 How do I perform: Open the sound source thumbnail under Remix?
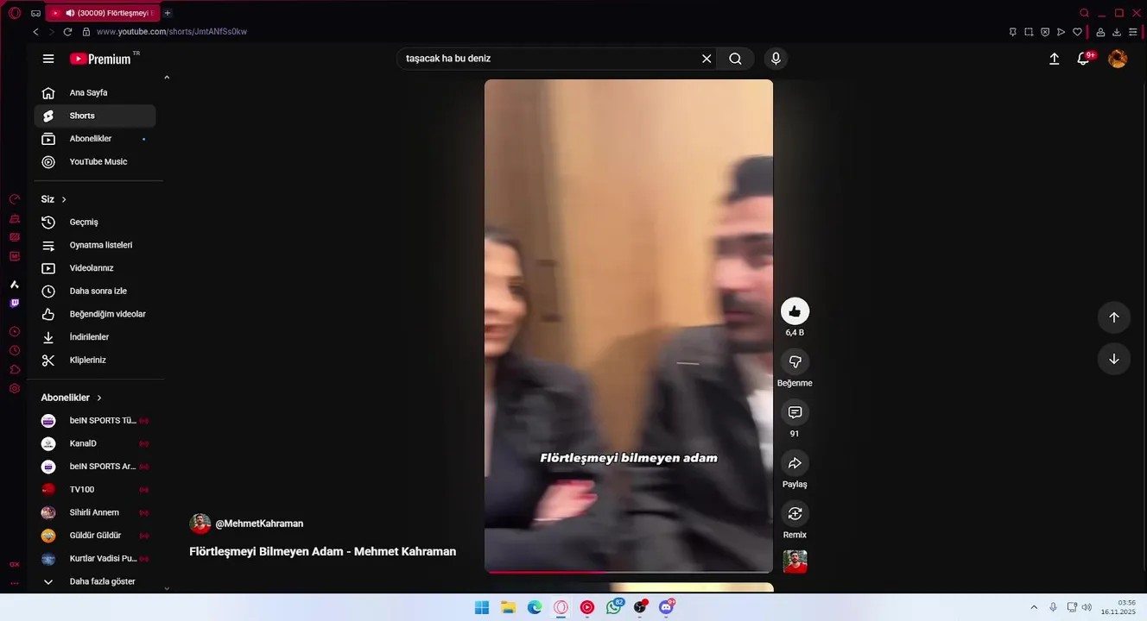pos(795,561)
